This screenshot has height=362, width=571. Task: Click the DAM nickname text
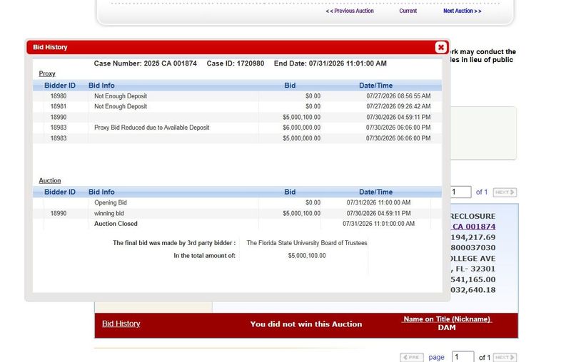447,328
